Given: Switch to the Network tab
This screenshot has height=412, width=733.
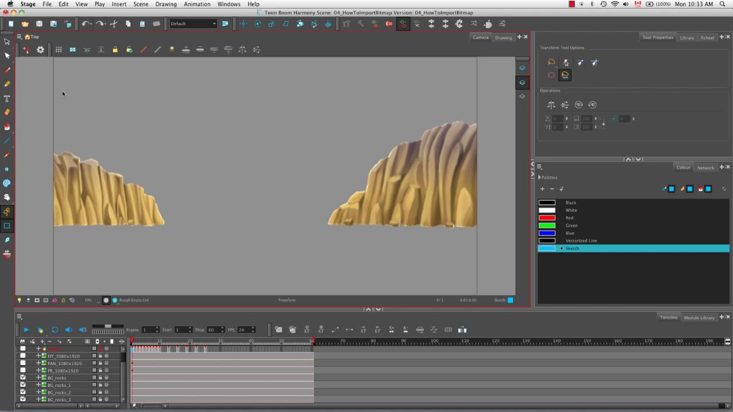Looking at the screenshot, I should 706,168.
